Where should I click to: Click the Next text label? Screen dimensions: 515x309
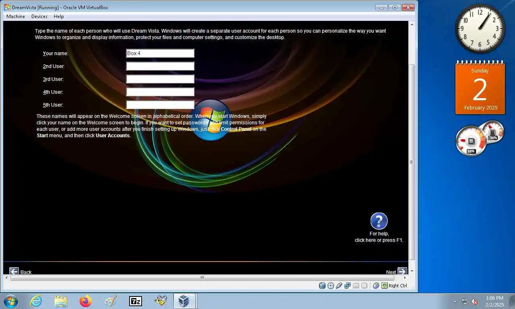pos(391,272)
